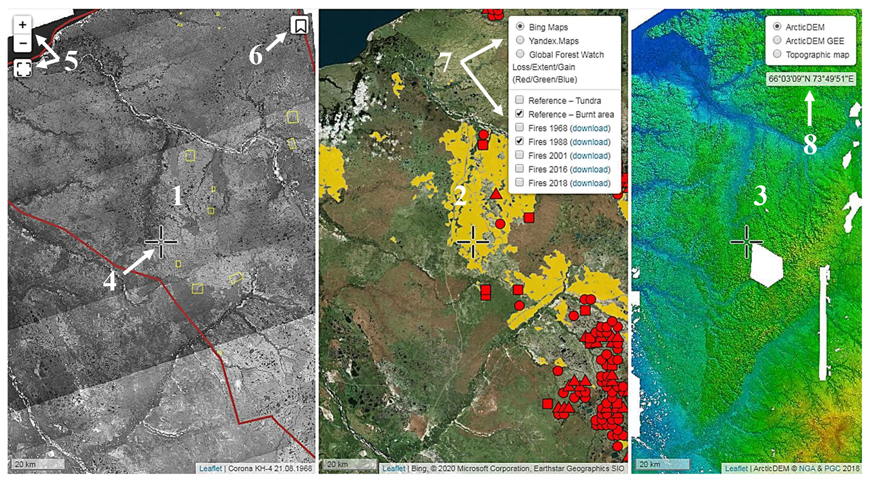
Task: Select Yandex.Maps base layer
Action: coord(520,40)
